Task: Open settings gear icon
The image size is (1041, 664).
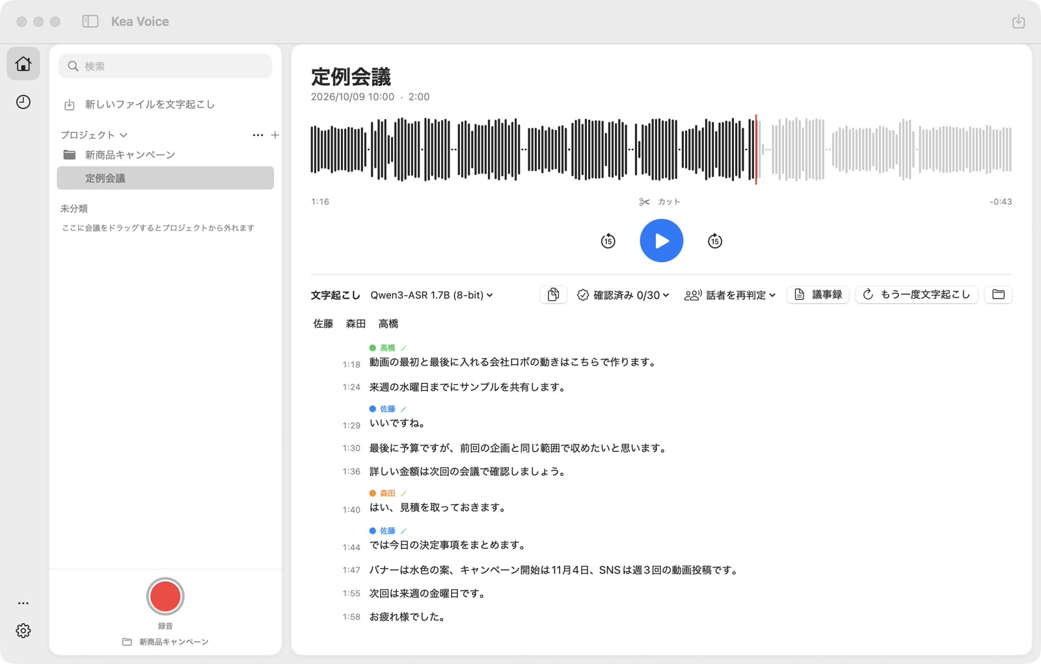Action: [x=23, y=630]
